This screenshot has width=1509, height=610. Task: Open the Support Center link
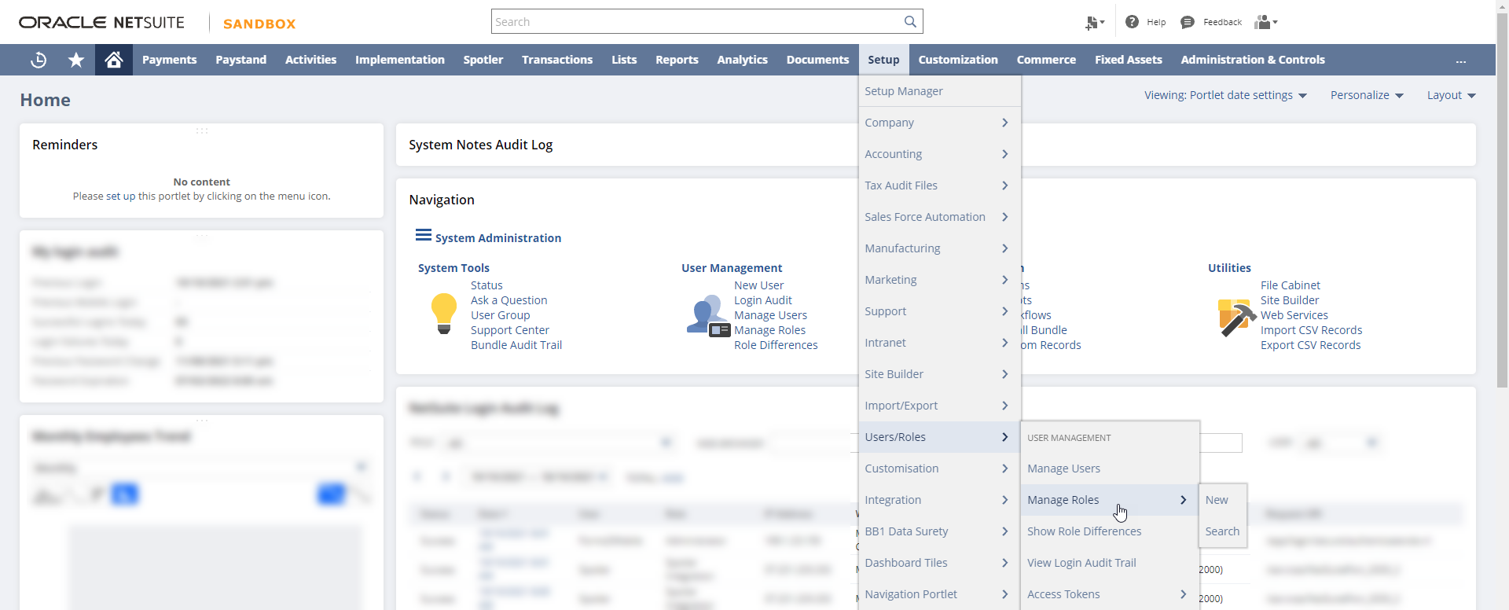(510, 330)
